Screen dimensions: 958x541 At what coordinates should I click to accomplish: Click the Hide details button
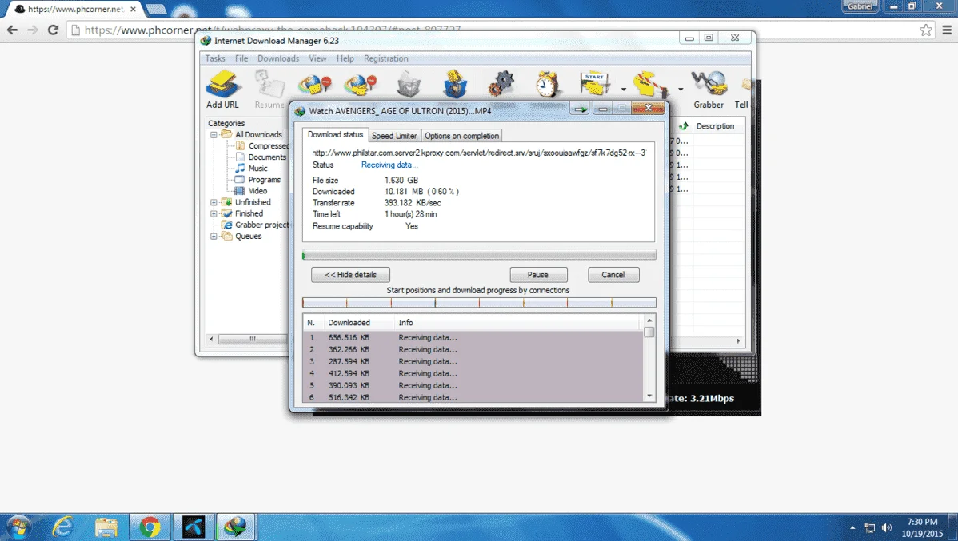point(351,275)
